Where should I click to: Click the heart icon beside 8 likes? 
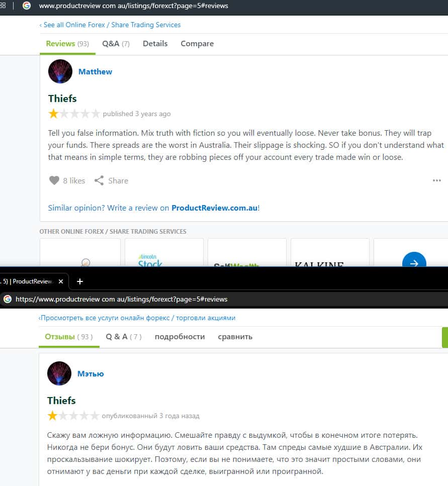pyautogui.click(x=54, y=180)
